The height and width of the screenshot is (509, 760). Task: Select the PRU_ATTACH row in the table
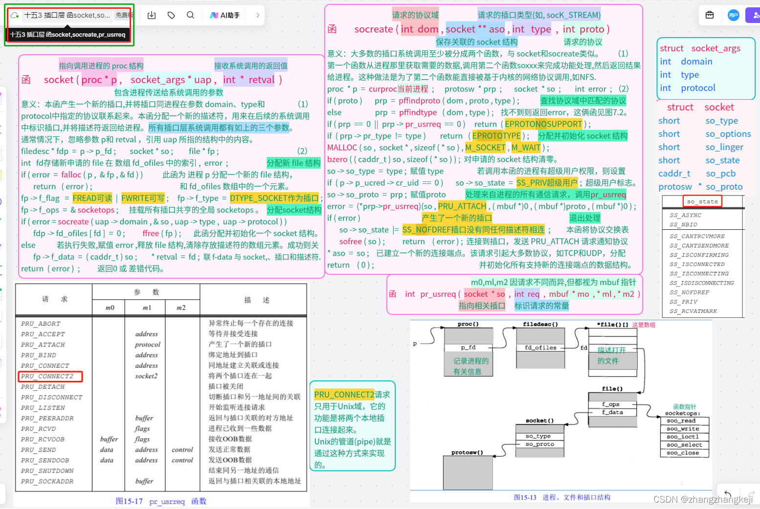[43, 345]
